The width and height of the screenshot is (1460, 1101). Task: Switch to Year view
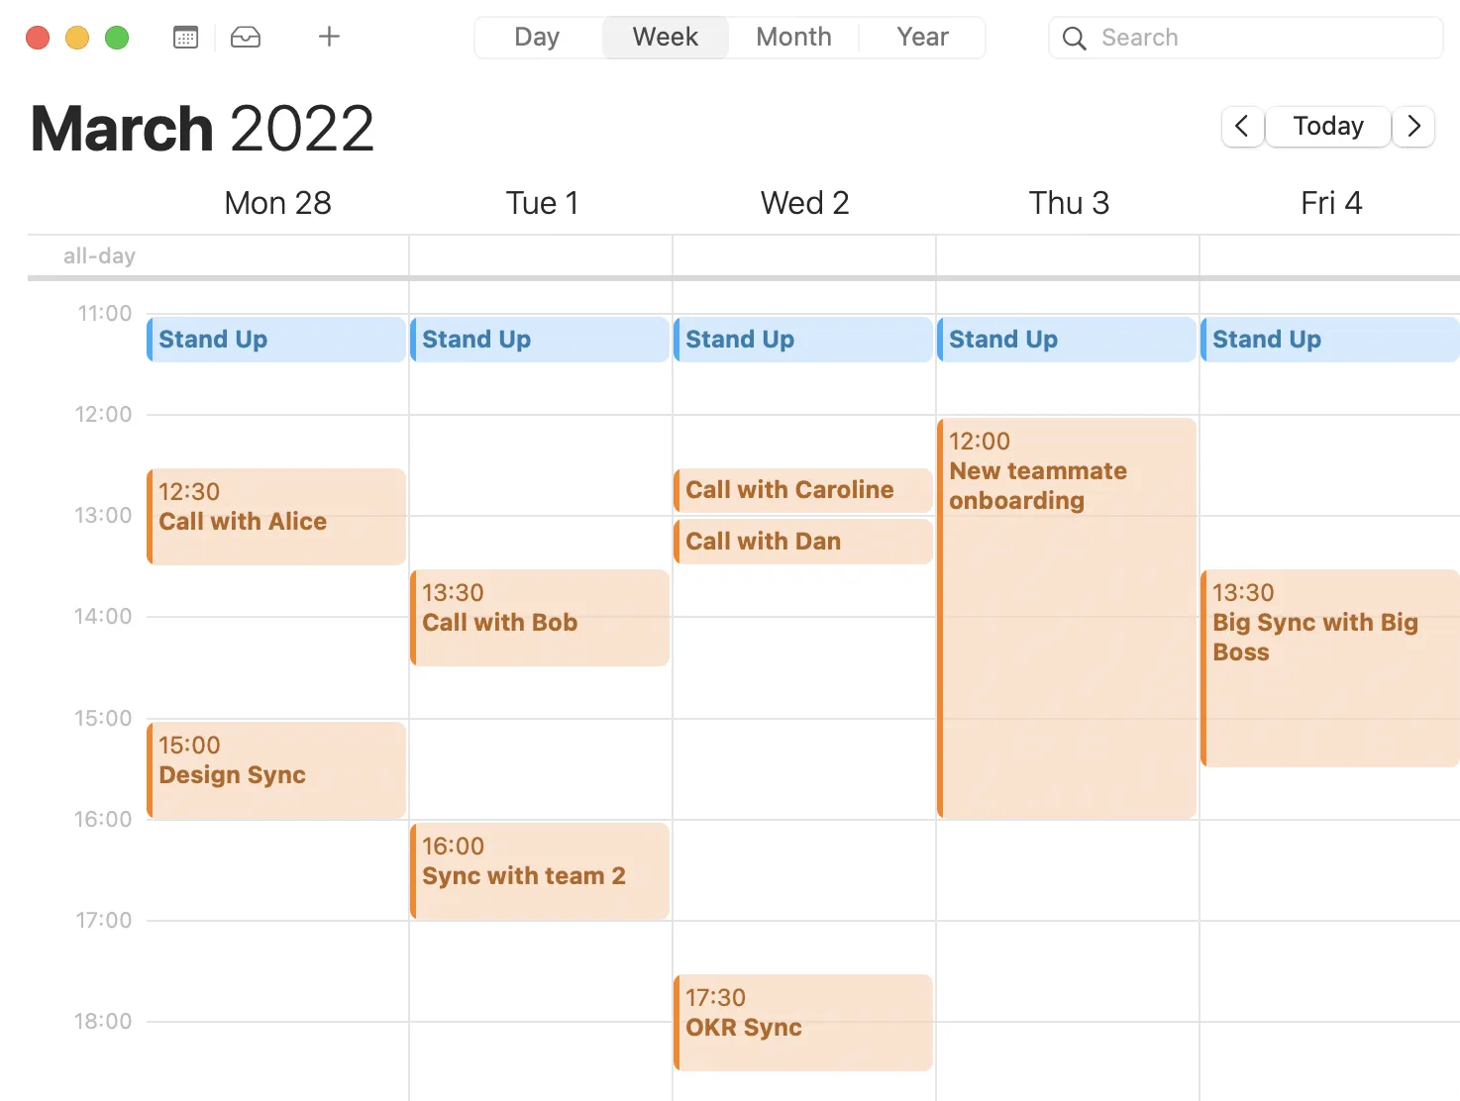(921, 37)
